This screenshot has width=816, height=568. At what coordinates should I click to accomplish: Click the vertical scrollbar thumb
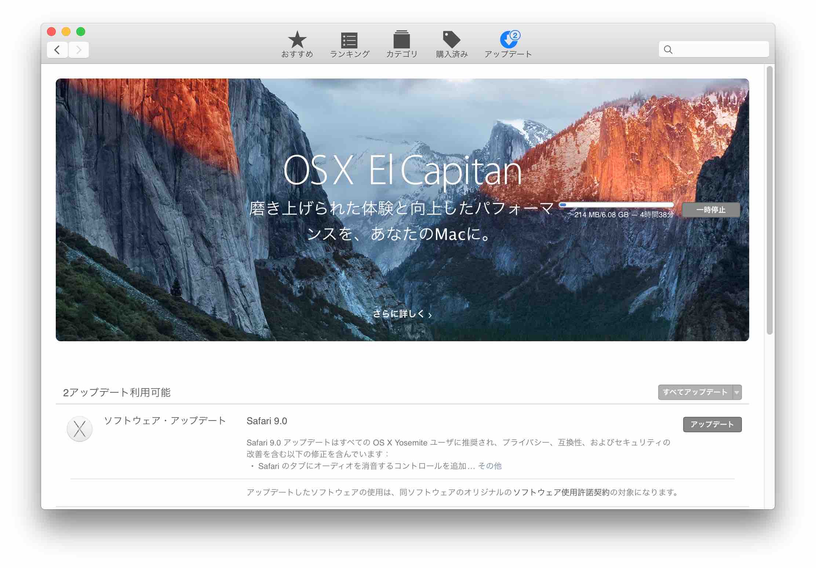tap(769, 200)
